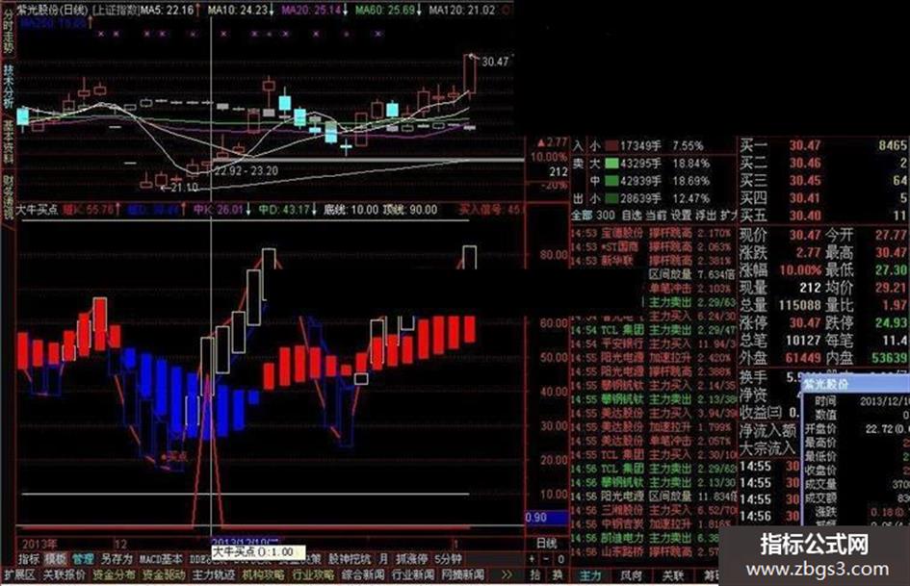Screen dimensions: 910x586
Task: Open the 资金驱动 tab
Action: (164, 575)
